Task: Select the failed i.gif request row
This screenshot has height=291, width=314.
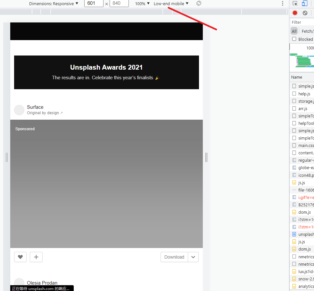Action: pyautogui.click(x=302, y=197)
